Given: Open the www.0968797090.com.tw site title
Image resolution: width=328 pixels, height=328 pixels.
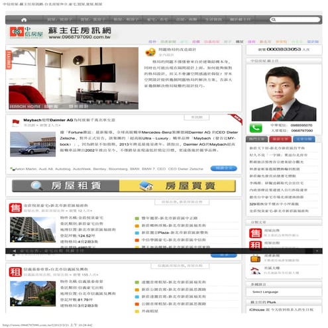Looking at the screenshot, I should point(80,37).
